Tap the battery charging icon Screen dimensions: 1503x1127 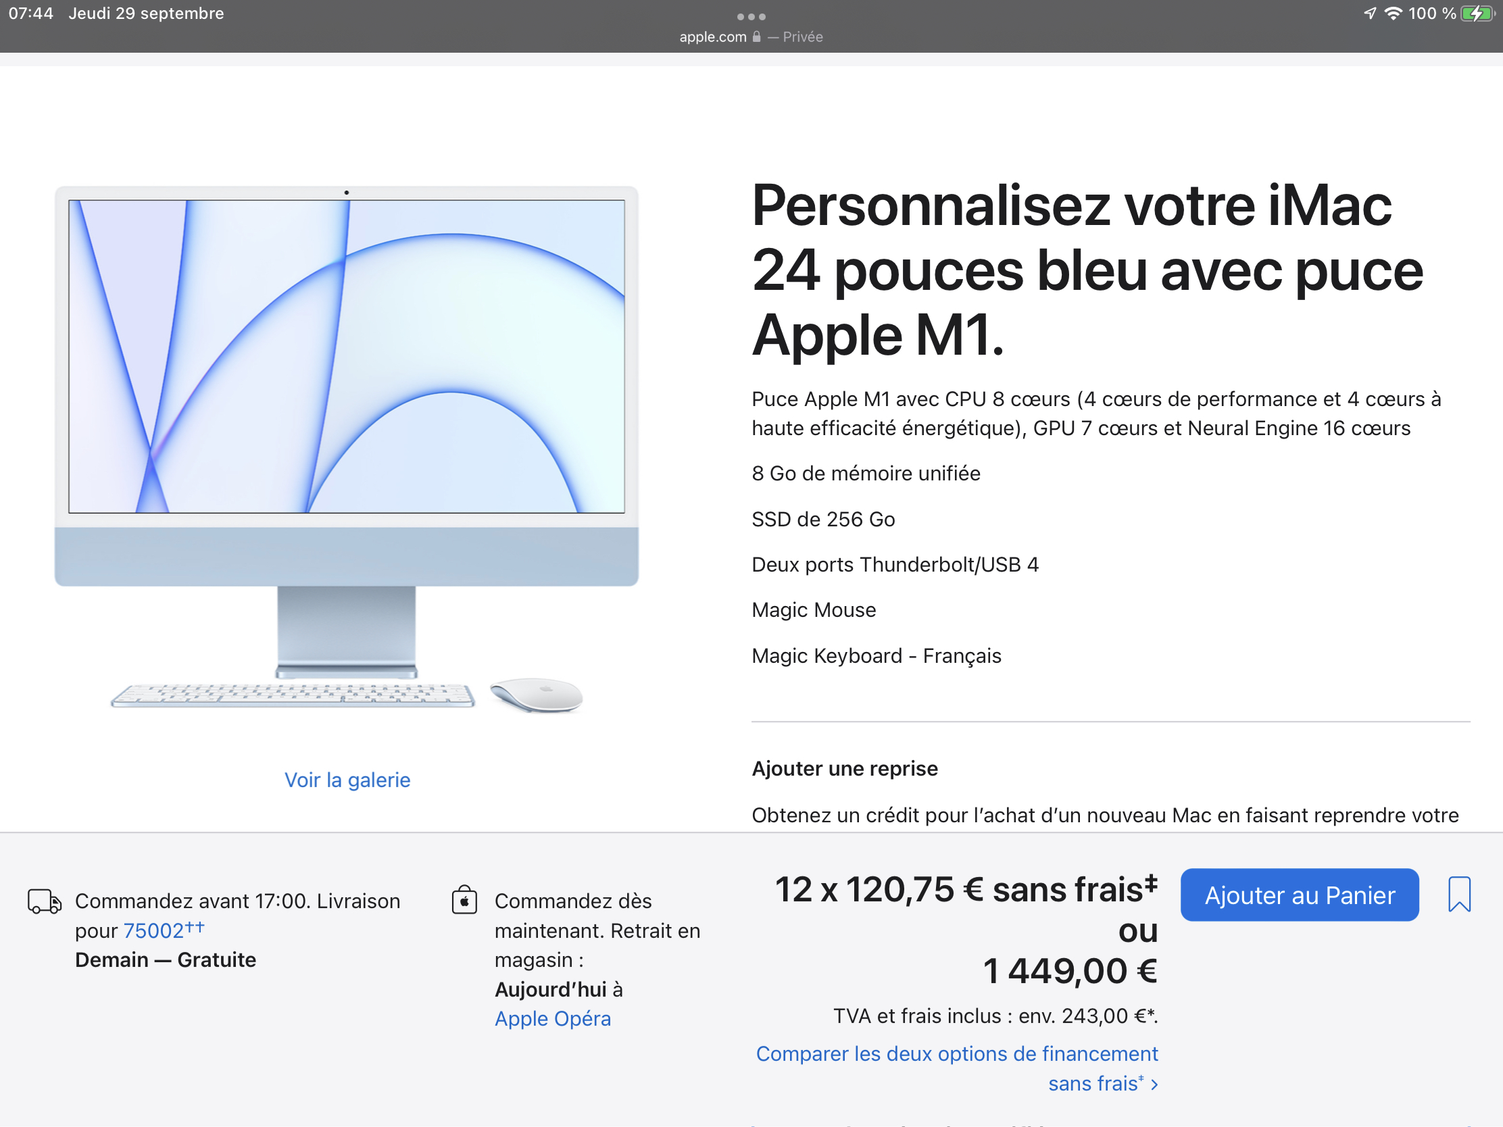1476,14
